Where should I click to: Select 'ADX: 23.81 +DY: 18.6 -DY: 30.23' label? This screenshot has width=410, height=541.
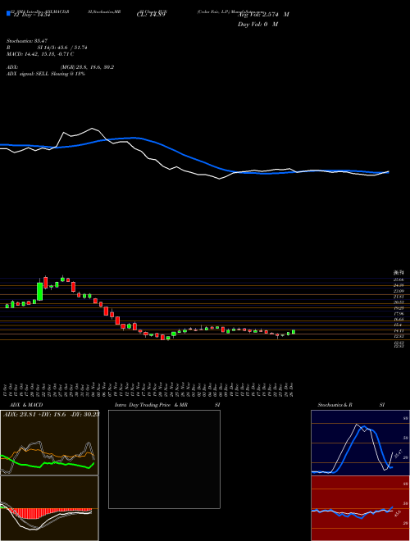[51, 414]
